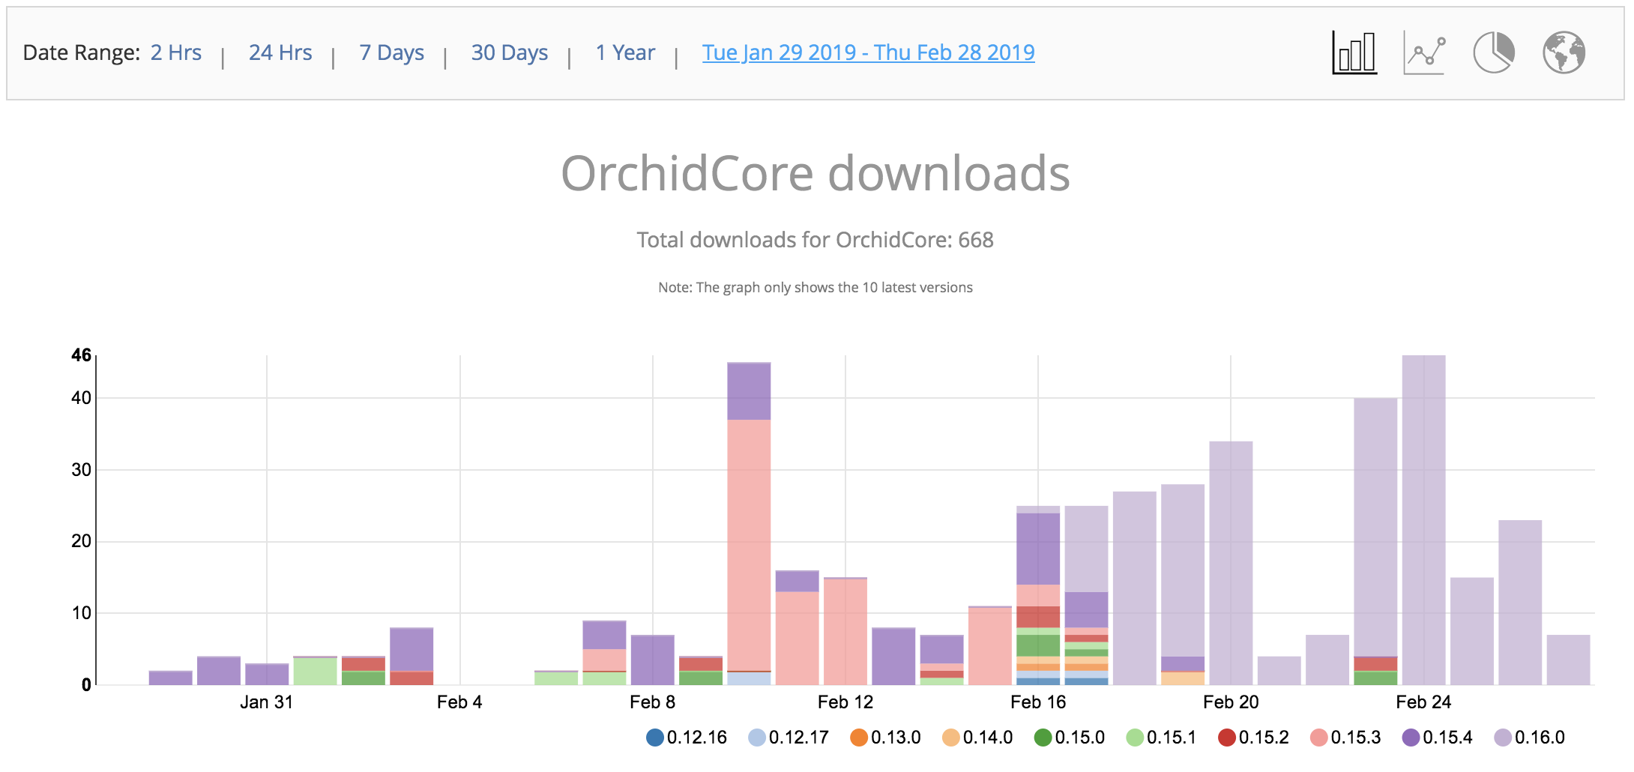Click the 46 maximum y-axis label

coord(81,355)
